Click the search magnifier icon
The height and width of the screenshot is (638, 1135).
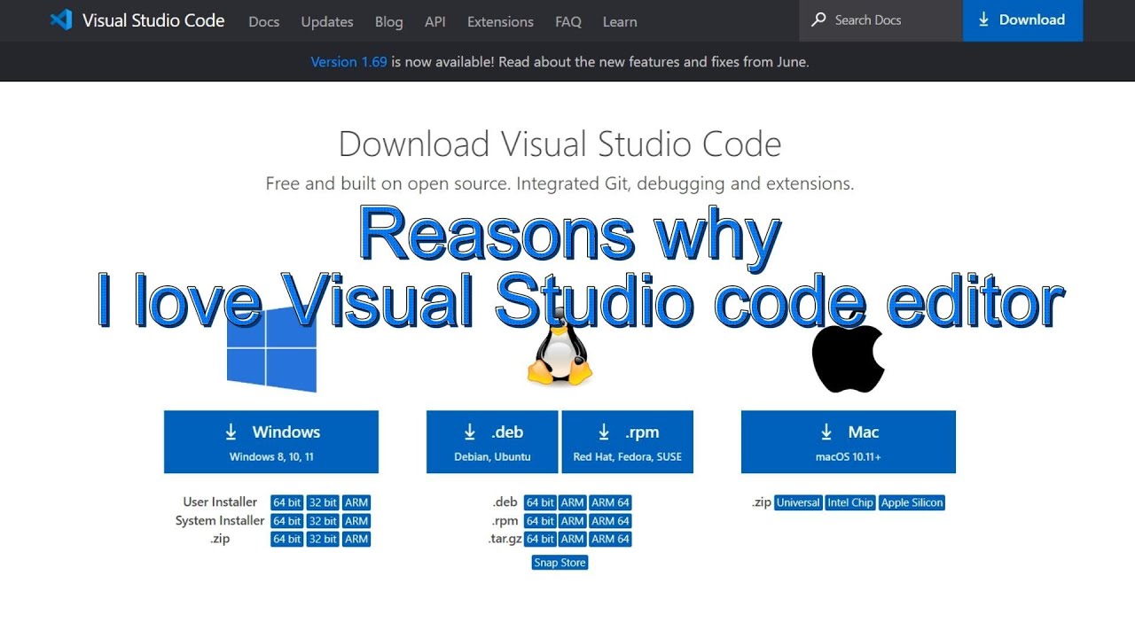pos(818,19)
